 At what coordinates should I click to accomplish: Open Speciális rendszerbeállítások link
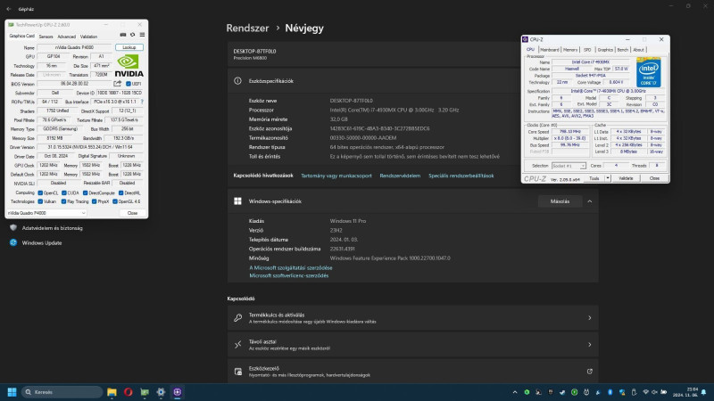click(x=461, y=176)
